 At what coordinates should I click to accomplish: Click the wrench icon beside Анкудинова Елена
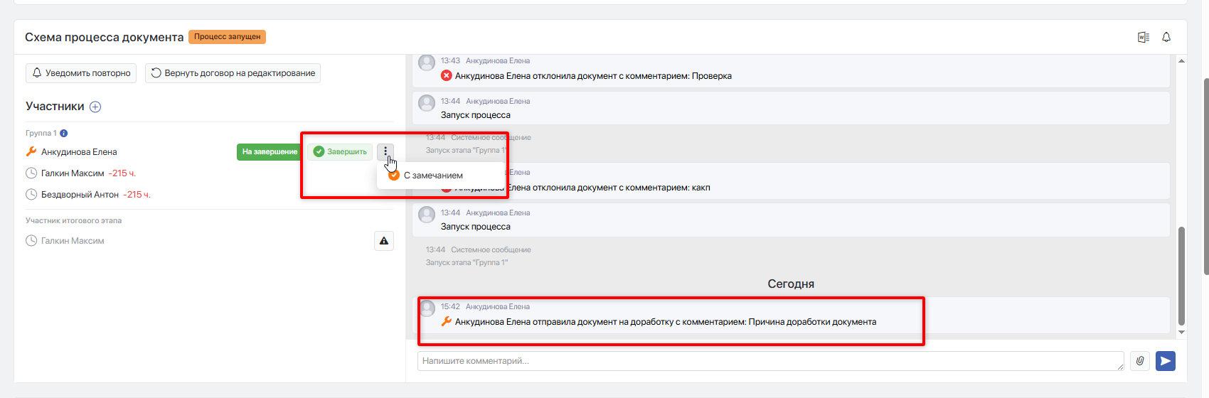pos(31,151)
